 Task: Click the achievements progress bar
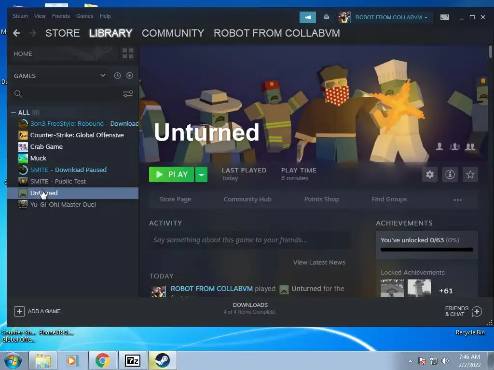coord(426,250)
